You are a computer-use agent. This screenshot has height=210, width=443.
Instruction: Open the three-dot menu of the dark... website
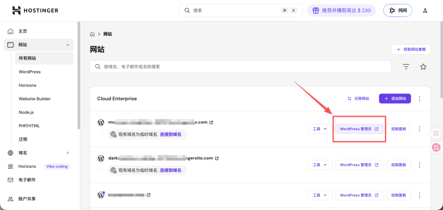pyautogui.click(x=420, y=165)
